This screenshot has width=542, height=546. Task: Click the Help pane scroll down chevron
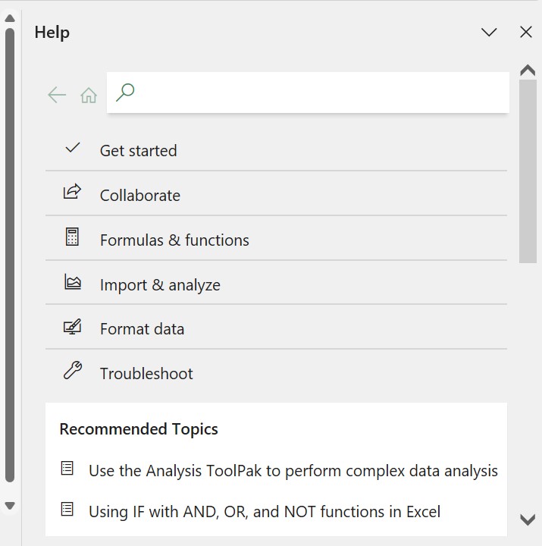(x=528, y=519)
